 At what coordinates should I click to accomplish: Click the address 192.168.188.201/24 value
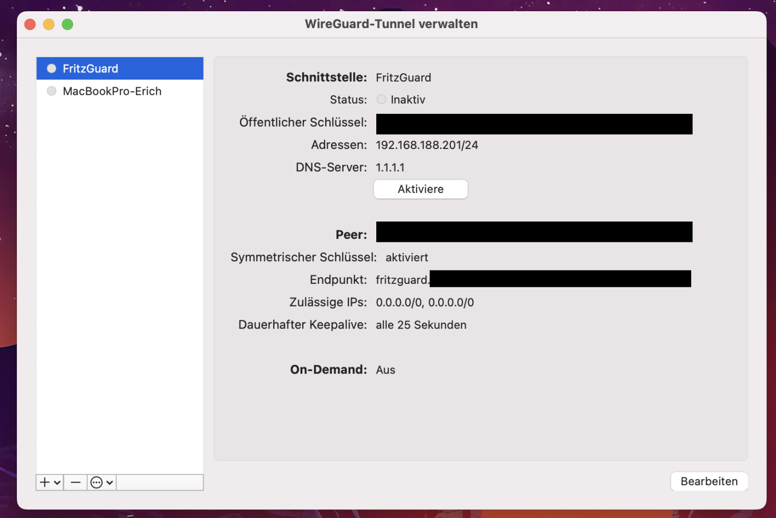(x=427, y=145)
